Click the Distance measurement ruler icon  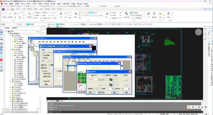tap(160, 14)
